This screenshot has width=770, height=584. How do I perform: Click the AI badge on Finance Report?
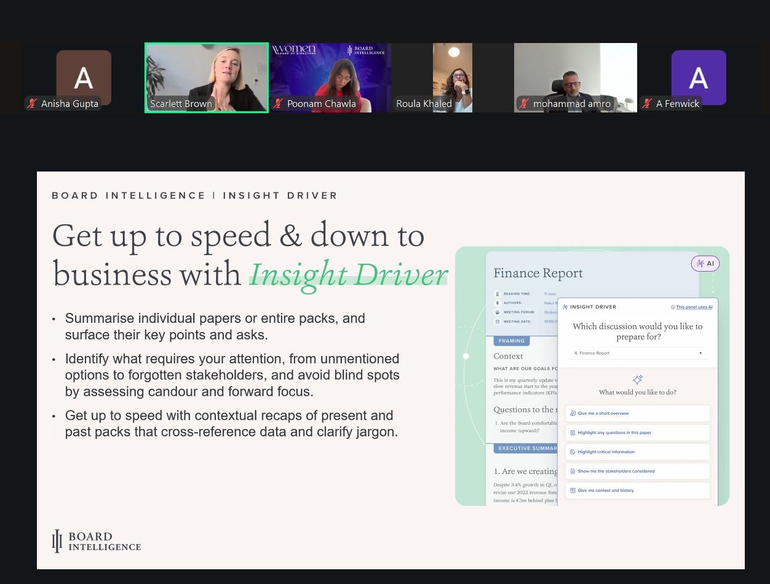[705, 264]
